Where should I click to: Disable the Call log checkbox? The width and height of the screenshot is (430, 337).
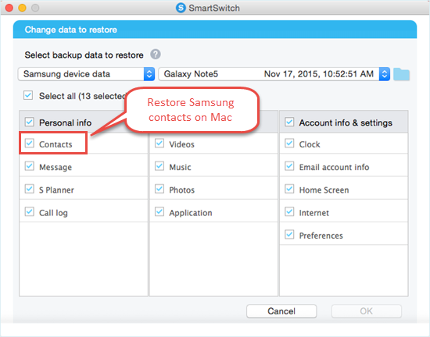coord(30,211)
